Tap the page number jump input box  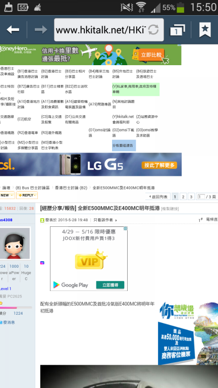[201, 197]
